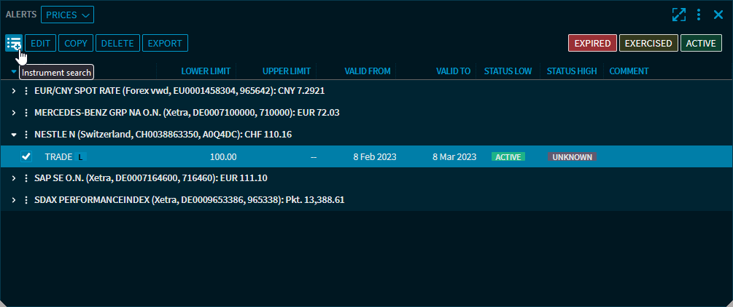Open row menu for EUR/CNY SPOT RATE
733x307 pixels.
26,91
